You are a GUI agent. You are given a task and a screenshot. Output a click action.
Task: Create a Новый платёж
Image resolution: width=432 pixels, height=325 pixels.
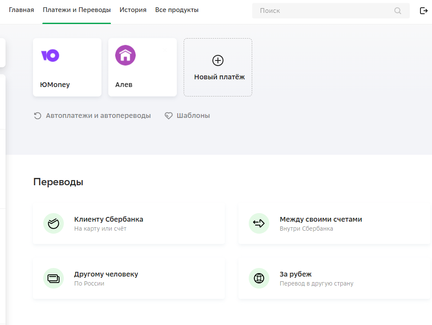coord(218,67)
